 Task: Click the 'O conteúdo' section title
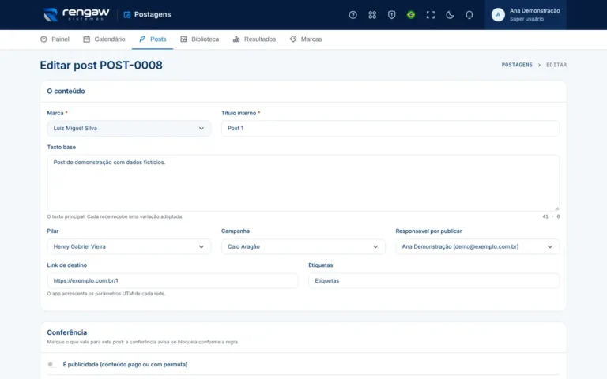(x=66, y=92)
